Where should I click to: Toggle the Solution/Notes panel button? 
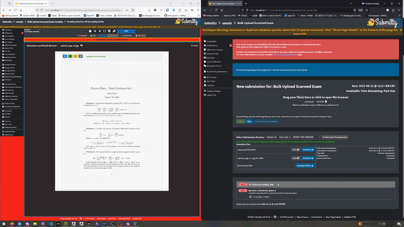pos(126,35)
